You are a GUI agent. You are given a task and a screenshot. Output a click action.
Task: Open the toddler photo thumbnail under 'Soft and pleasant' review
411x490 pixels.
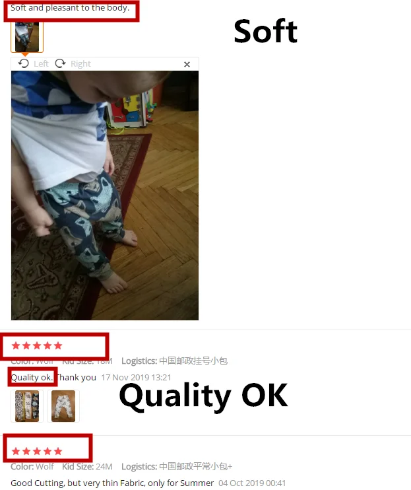click(x=27, y=37)
